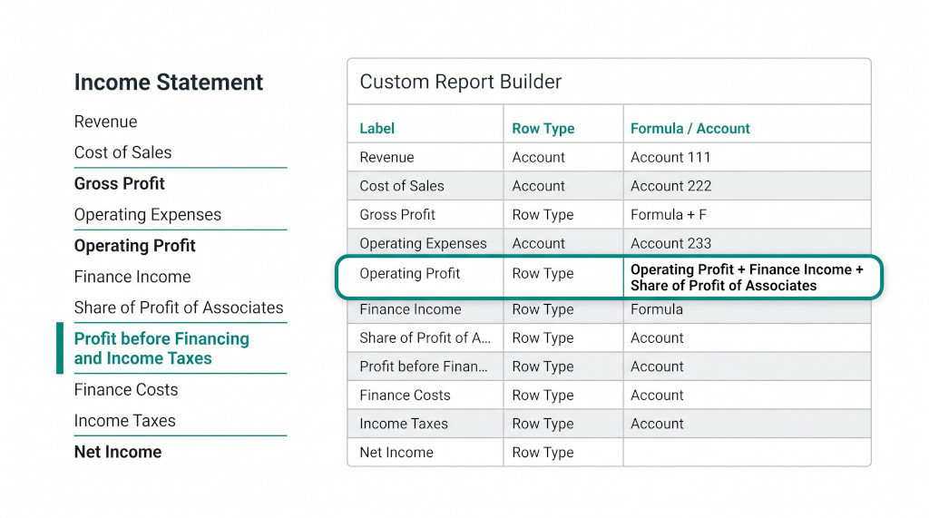929x518 pixels.
Task: Click the Profit before Finan... label cell
Action: point(425,367)
